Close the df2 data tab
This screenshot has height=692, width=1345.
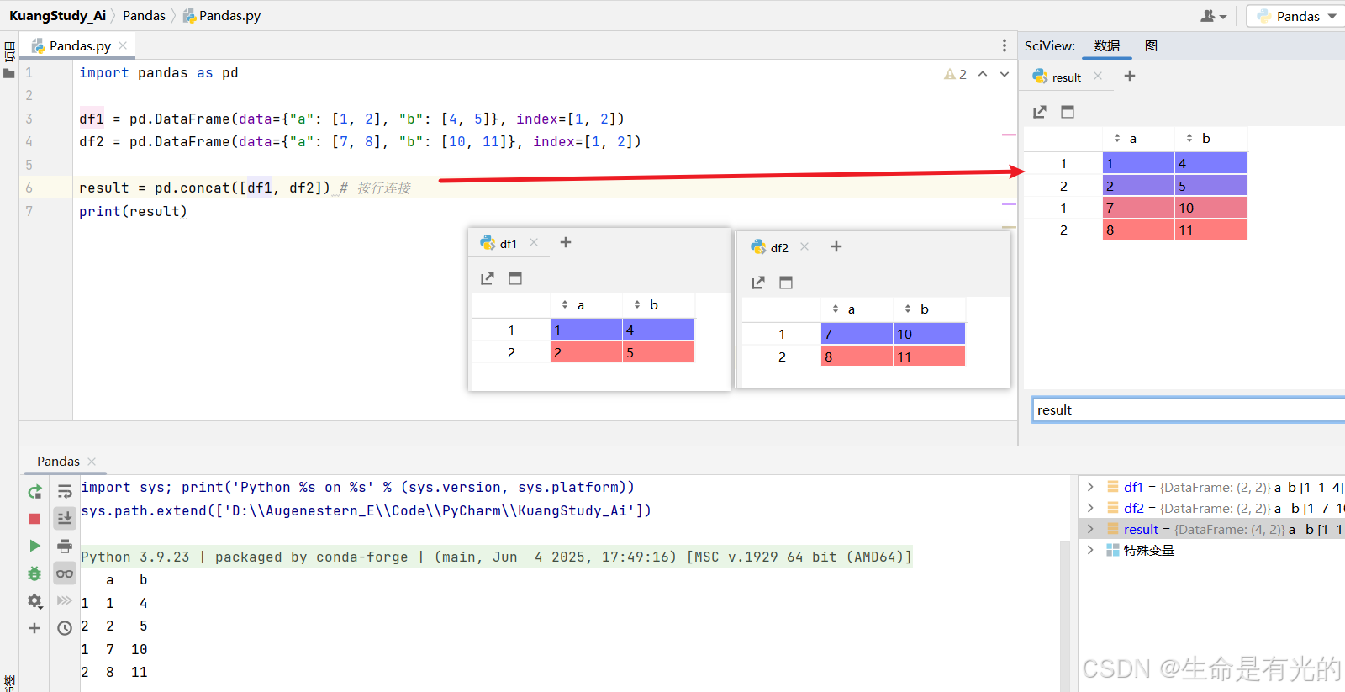coord(804,246)
